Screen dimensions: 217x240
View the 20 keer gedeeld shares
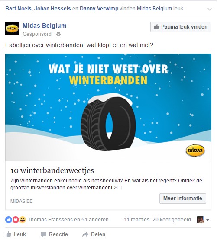(172, 220)
